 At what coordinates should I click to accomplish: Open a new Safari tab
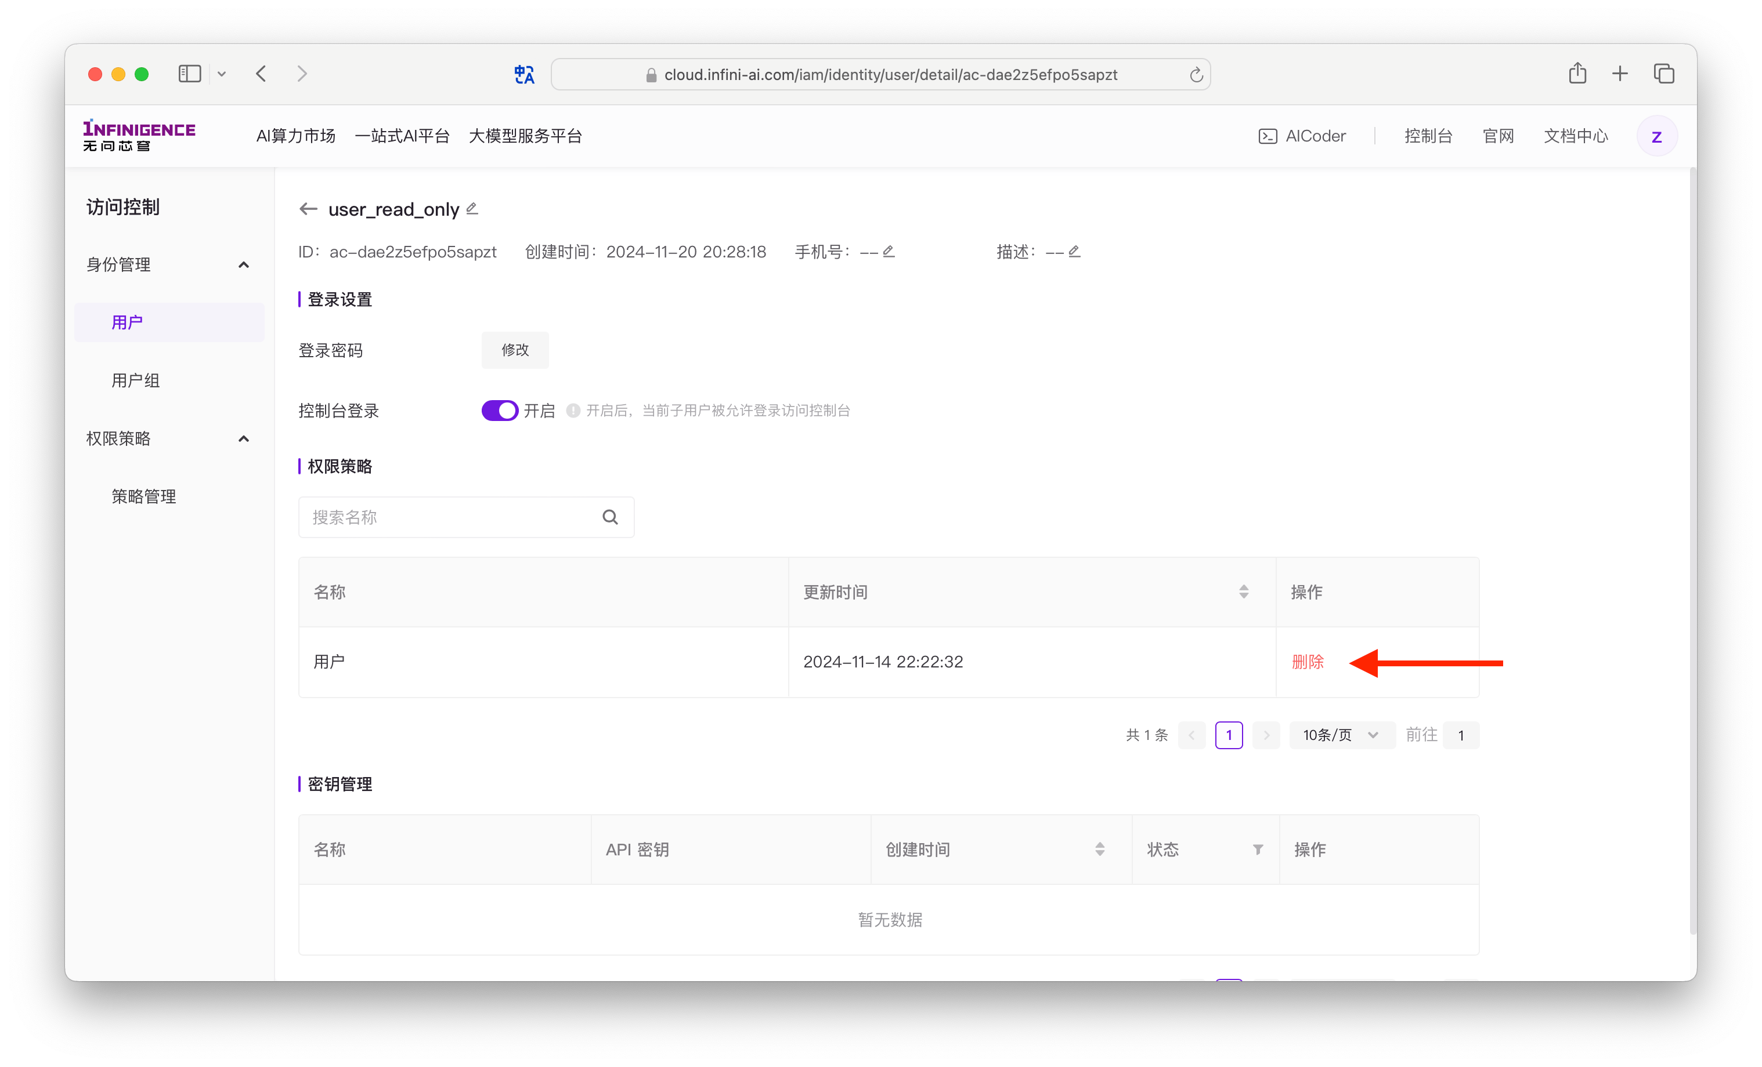[x=1620, y=73]
